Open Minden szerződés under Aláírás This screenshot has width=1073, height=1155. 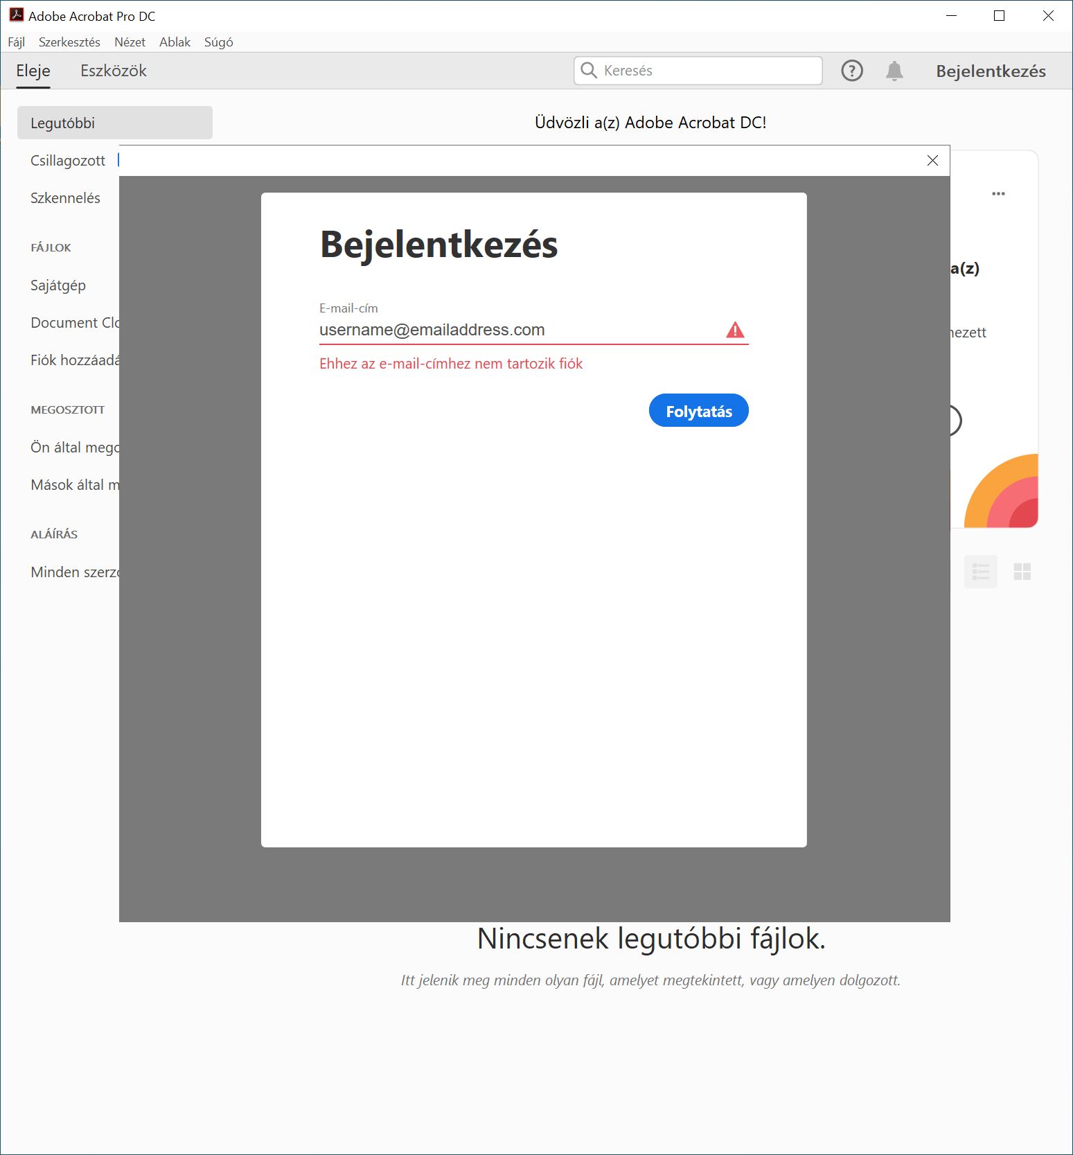75,572
